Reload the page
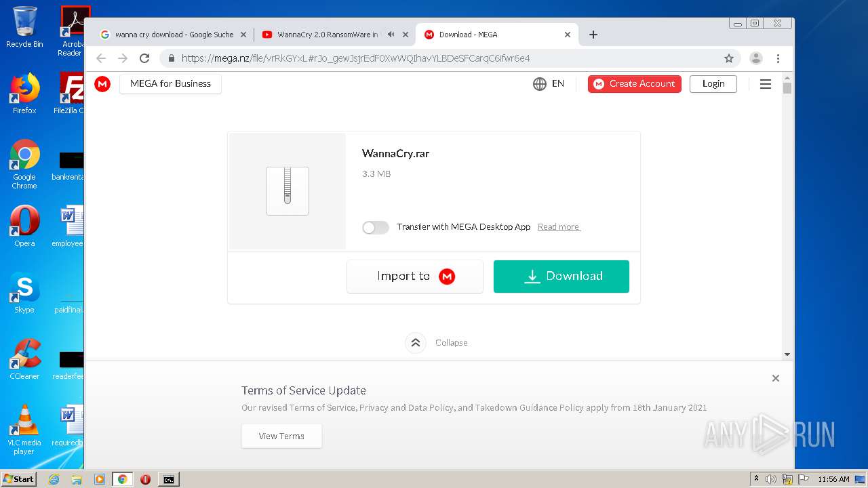This screenshot has width=868, height=488. tap(144, 58)
